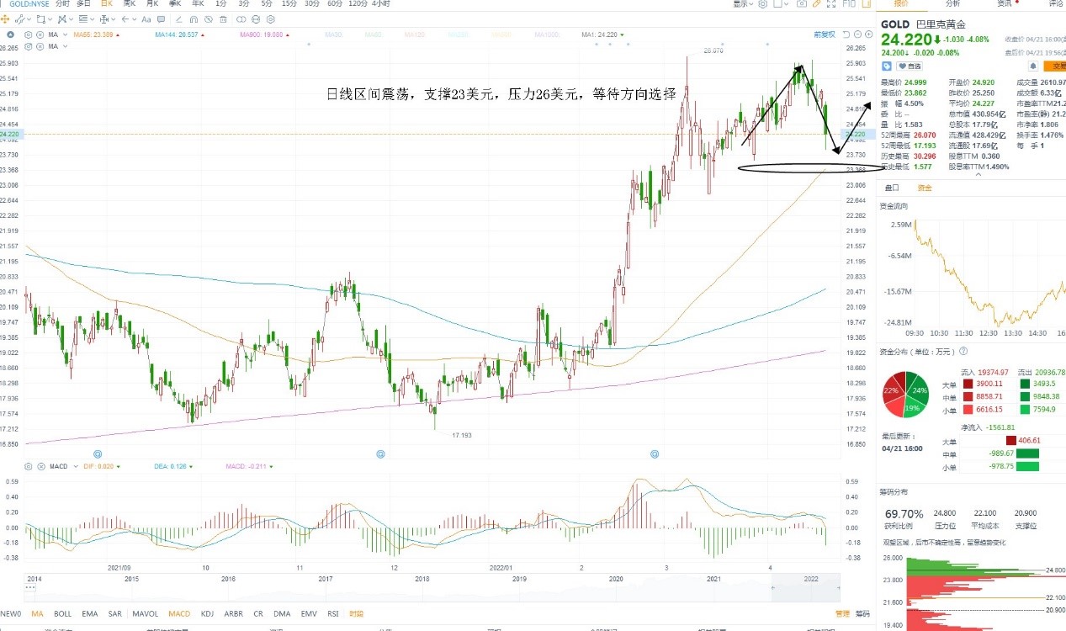This screenshot has height=631, width=1066.
Task: Toggle the faded MA30 line visibility
Action: [x=333, y=34]
